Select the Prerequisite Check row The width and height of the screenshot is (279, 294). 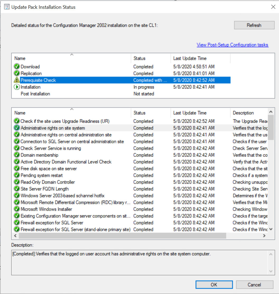122,80
